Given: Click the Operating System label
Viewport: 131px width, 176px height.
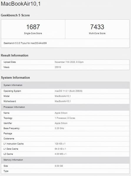Looking at the screenshot, I should click(12, 91).
